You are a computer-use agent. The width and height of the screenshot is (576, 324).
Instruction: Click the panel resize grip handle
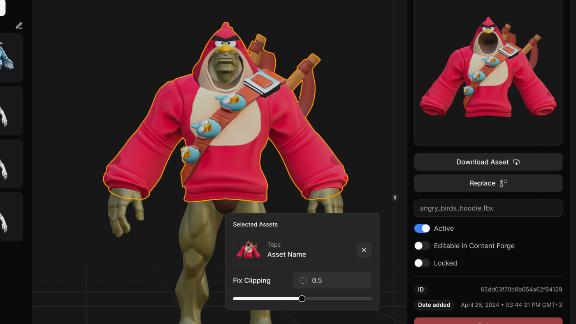tap(395, 198)
